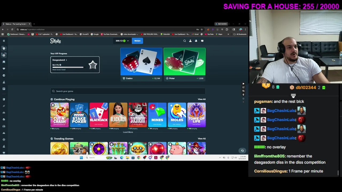Image resolution: width=342 pixels, height=192 pixels.
Task: Open the Casino card
Action: [141, 64]
